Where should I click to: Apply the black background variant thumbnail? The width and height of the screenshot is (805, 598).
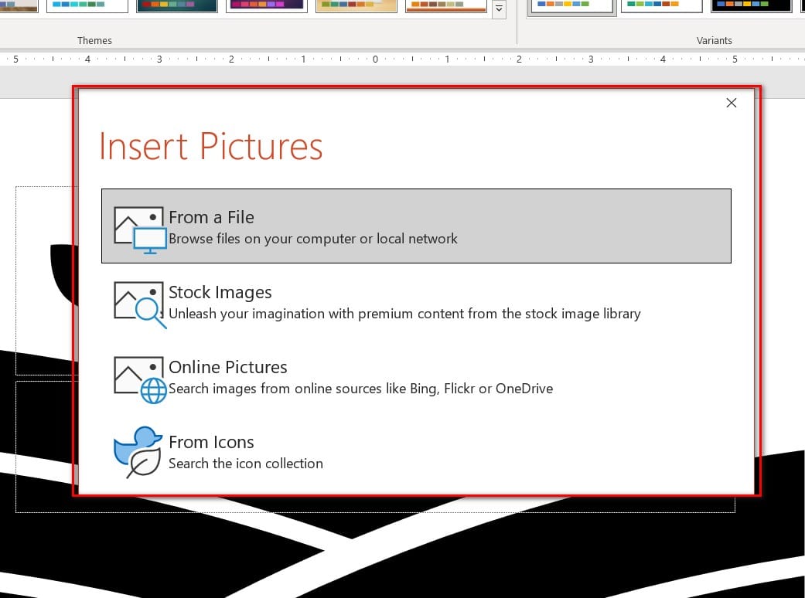pos(751,6)
